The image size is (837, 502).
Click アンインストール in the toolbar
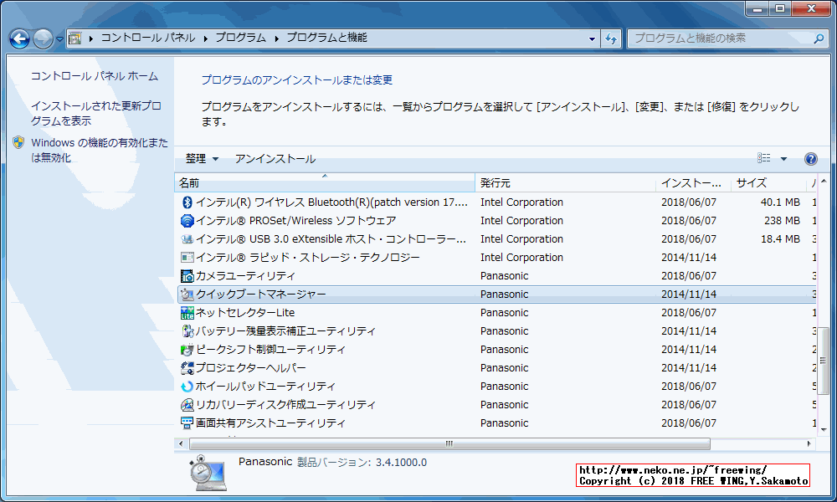click(275, 159)
